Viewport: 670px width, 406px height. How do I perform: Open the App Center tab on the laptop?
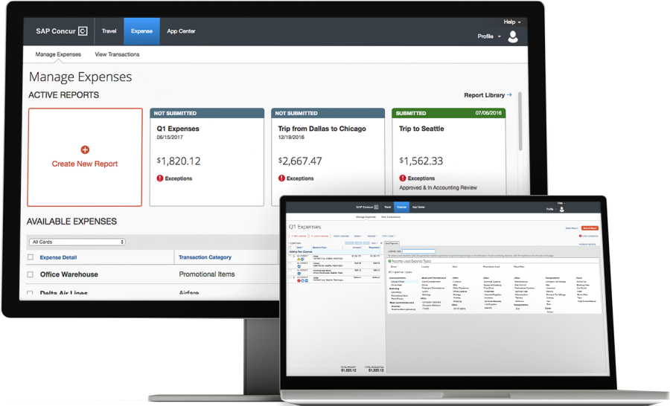pyautogui.click(x=418, y=207)
